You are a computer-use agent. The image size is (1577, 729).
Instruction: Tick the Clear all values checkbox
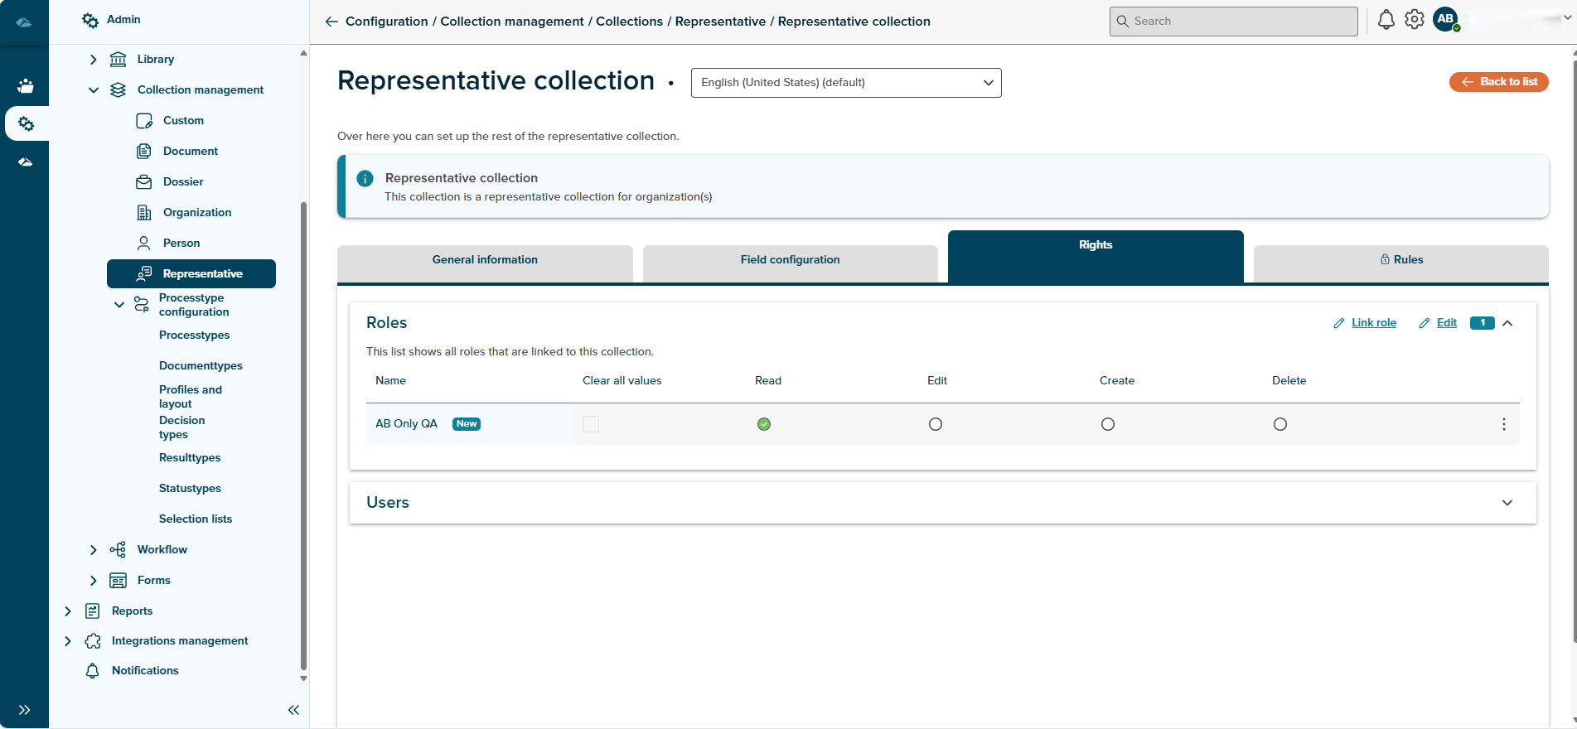(591, 424)
